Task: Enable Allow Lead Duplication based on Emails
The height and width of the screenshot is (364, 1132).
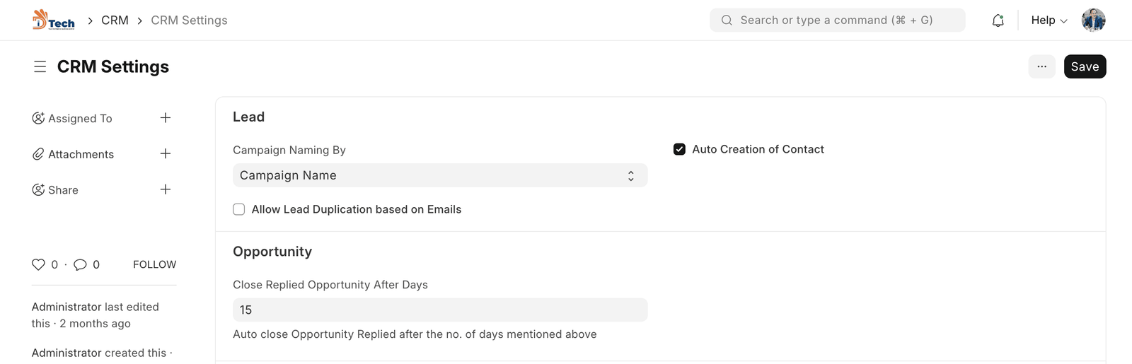Action: tap(239, 209)
